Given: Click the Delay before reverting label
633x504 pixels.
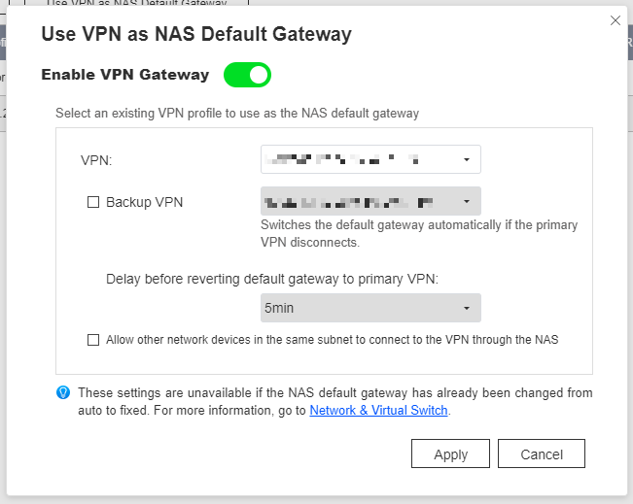Looking at the screenshot, I should [x=272, y=278].
